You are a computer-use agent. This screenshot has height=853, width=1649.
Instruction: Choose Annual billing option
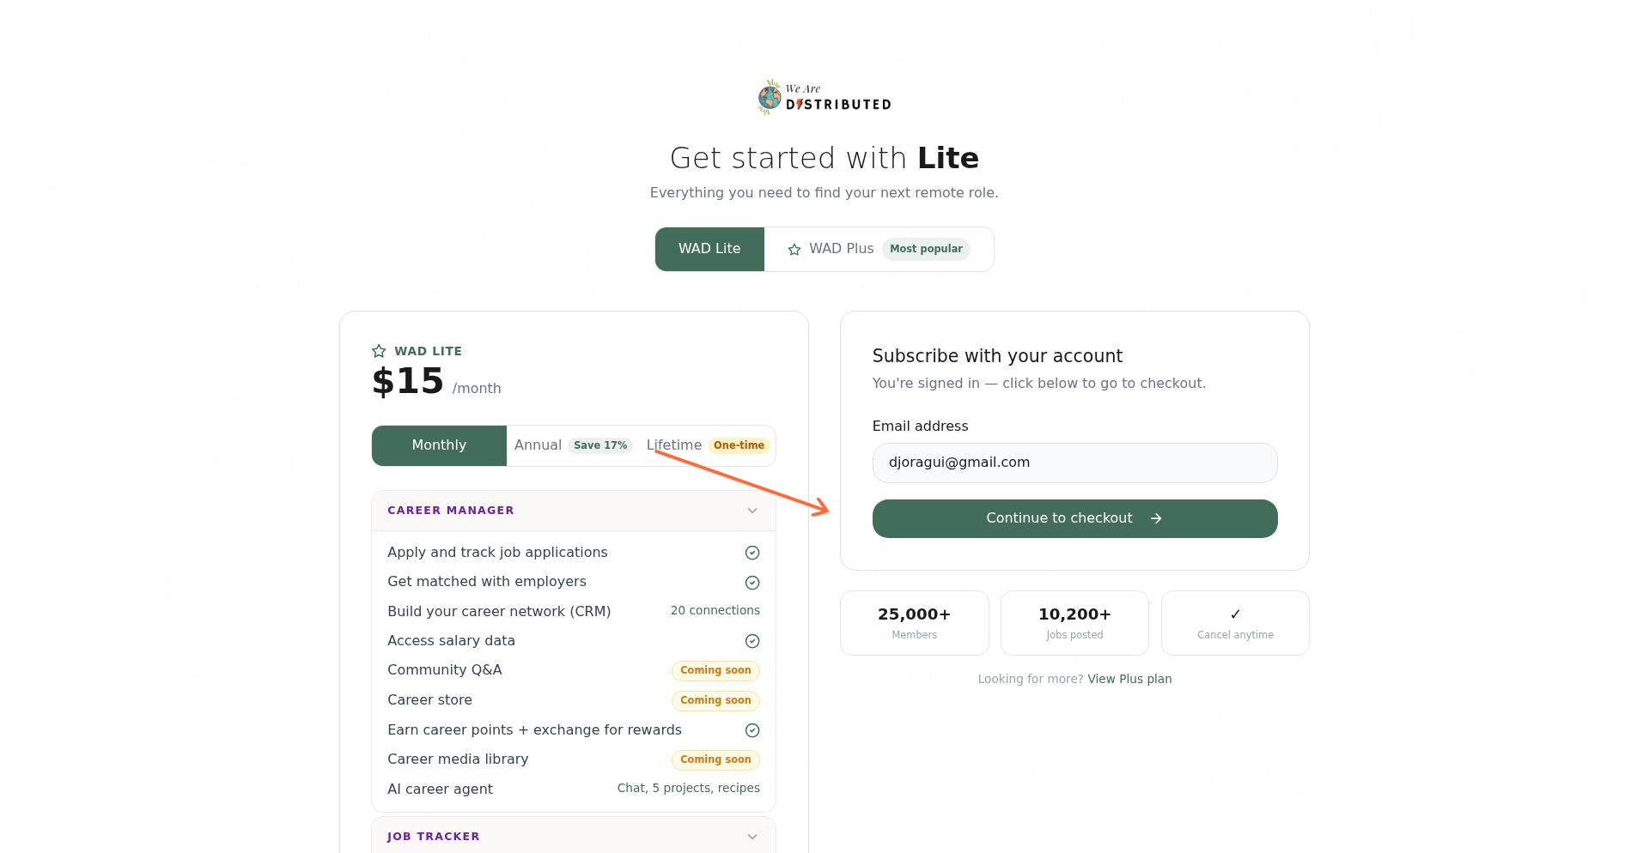pyautogui.click(x=573, y=445)
